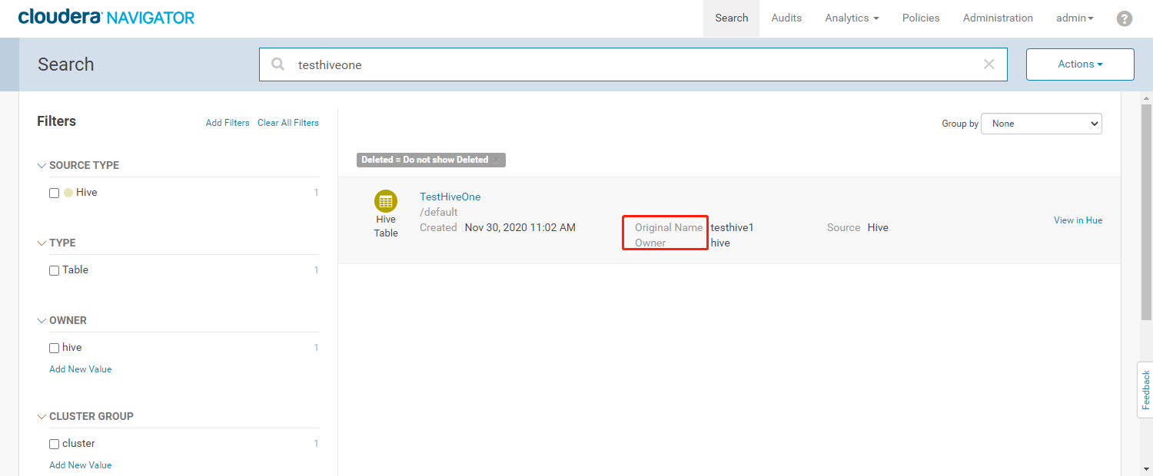Open the Actions dropdown button

[x=1080, y=64]
